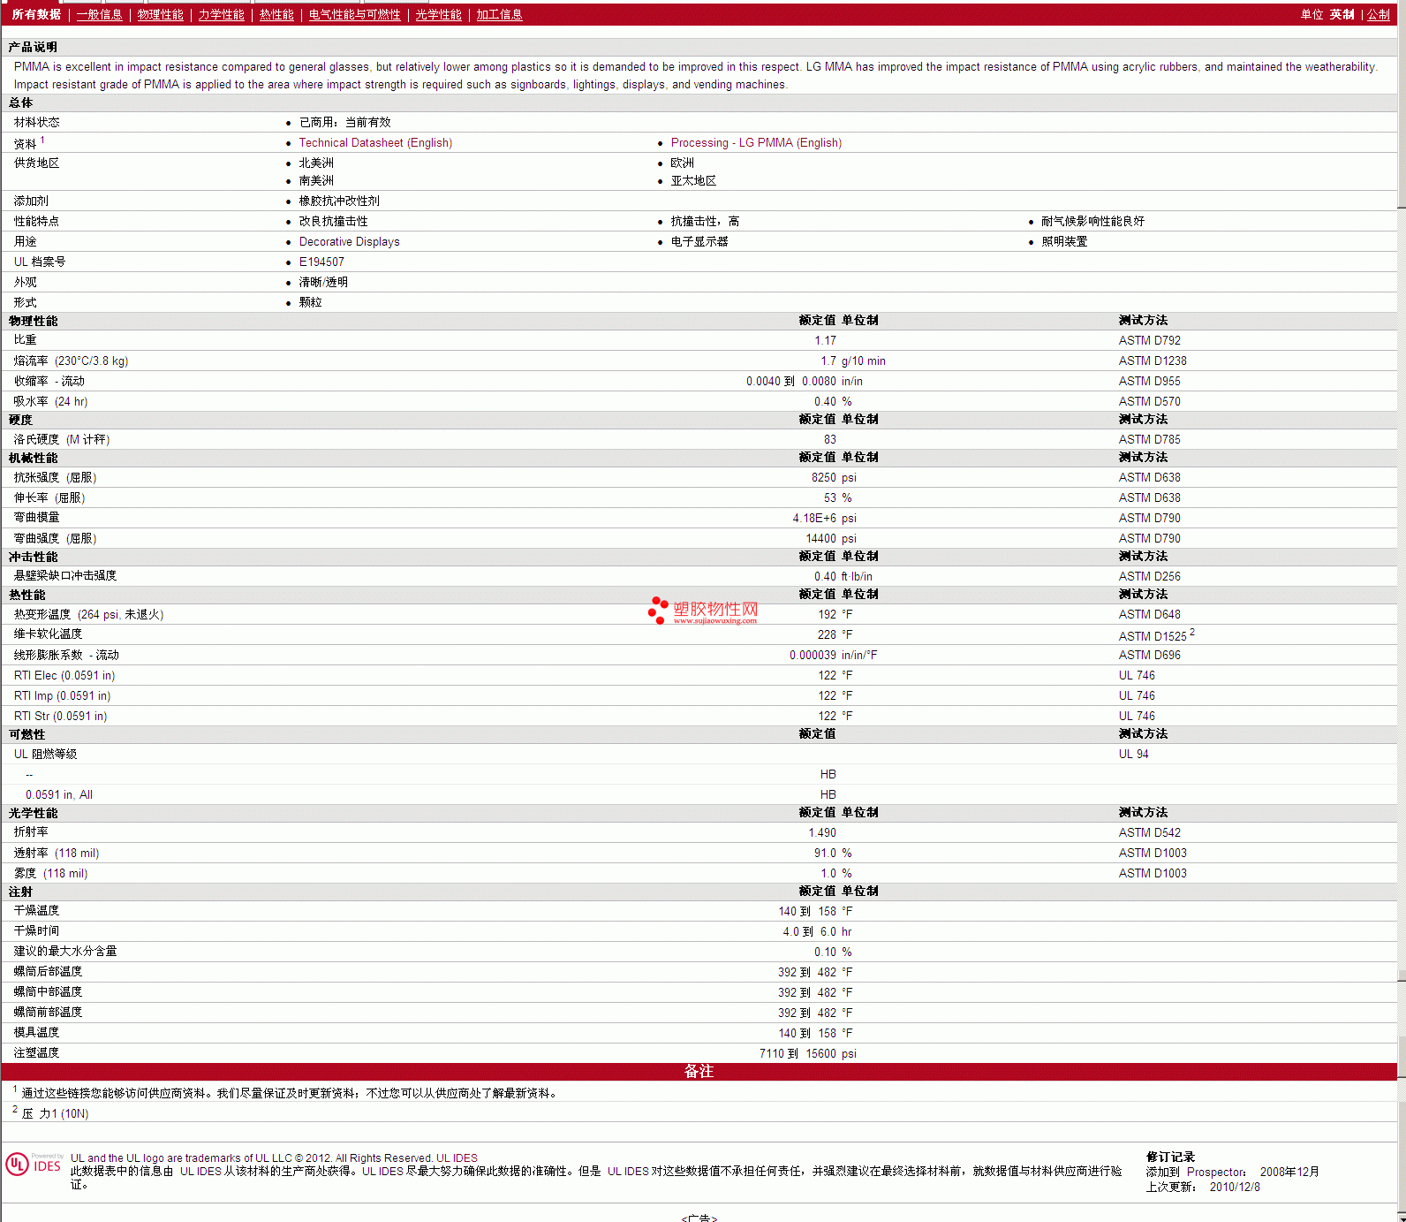Click the 物理性能 section header
Viewport: 1406px width, 1222px height.
click(x=33, y=321)
